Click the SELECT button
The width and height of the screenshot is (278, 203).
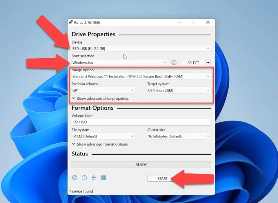point(193,63)
